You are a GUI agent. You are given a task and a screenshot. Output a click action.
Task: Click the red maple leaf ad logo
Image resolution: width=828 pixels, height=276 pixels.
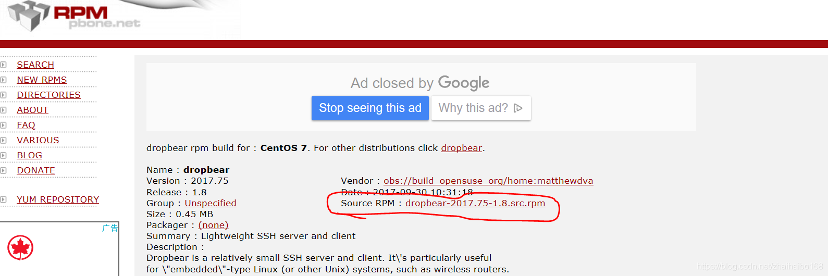point(20,248)
